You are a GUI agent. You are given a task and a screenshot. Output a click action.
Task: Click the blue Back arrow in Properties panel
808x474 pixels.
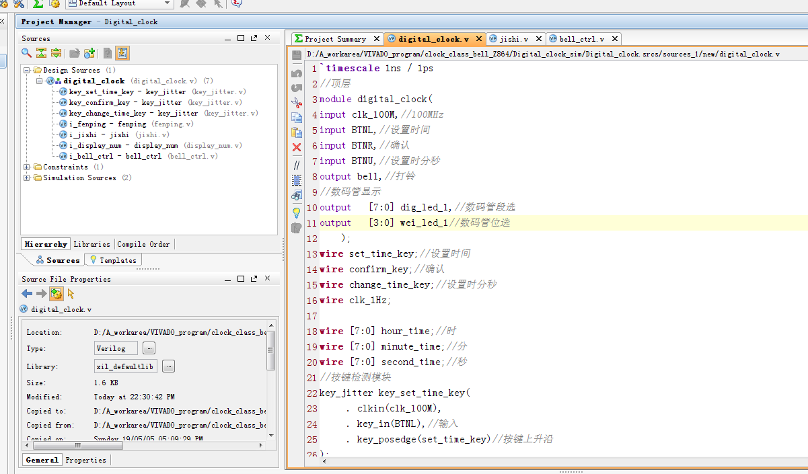[27, 293]
